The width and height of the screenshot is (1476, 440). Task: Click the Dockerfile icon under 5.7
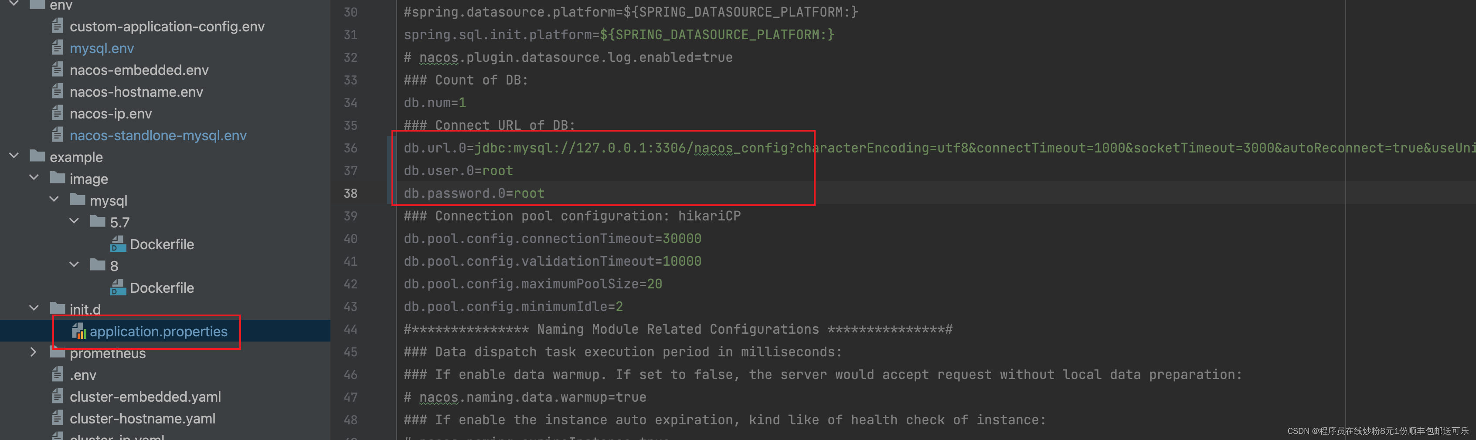117,244
